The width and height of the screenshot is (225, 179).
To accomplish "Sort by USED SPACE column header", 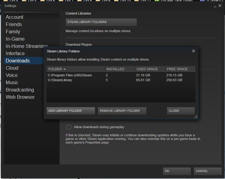I will [x=150, y=69].
